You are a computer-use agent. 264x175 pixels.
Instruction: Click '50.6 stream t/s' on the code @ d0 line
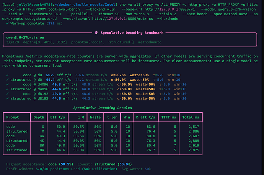tap(91, 75)
